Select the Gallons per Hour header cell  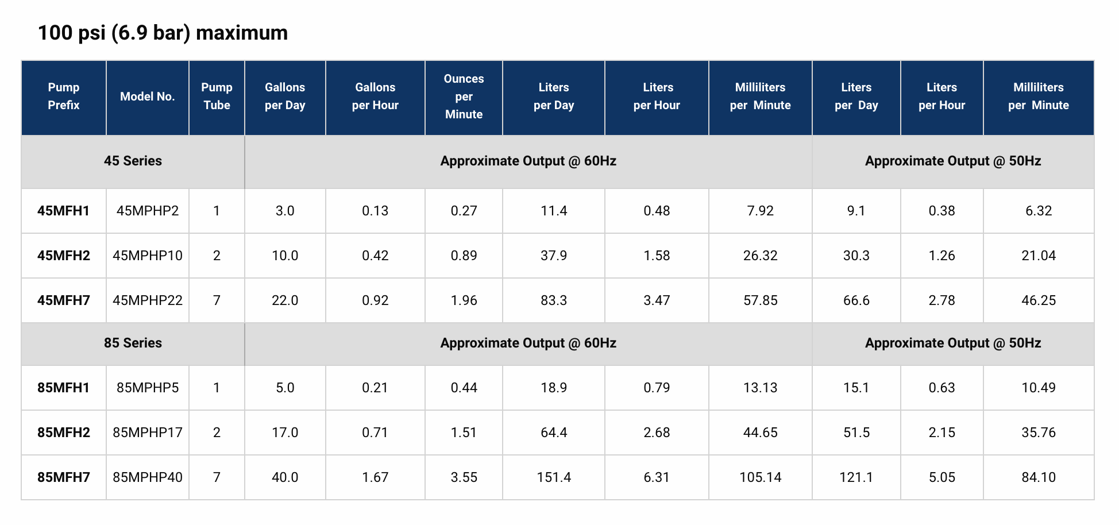[x=375, y=96]
